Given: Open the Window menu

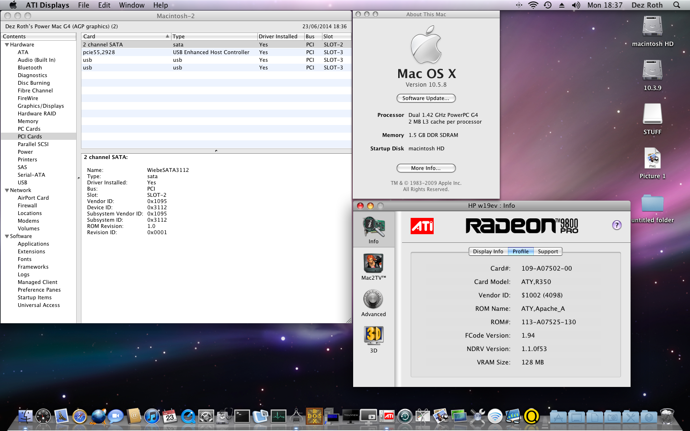Looking at the screenshot, I should point(132,5).
